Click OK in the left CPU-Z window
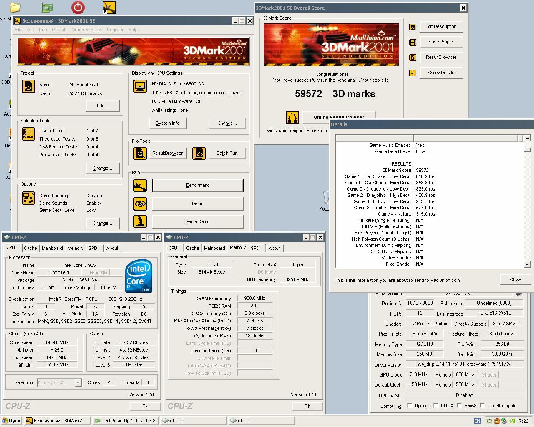 (x=145, y=406)
